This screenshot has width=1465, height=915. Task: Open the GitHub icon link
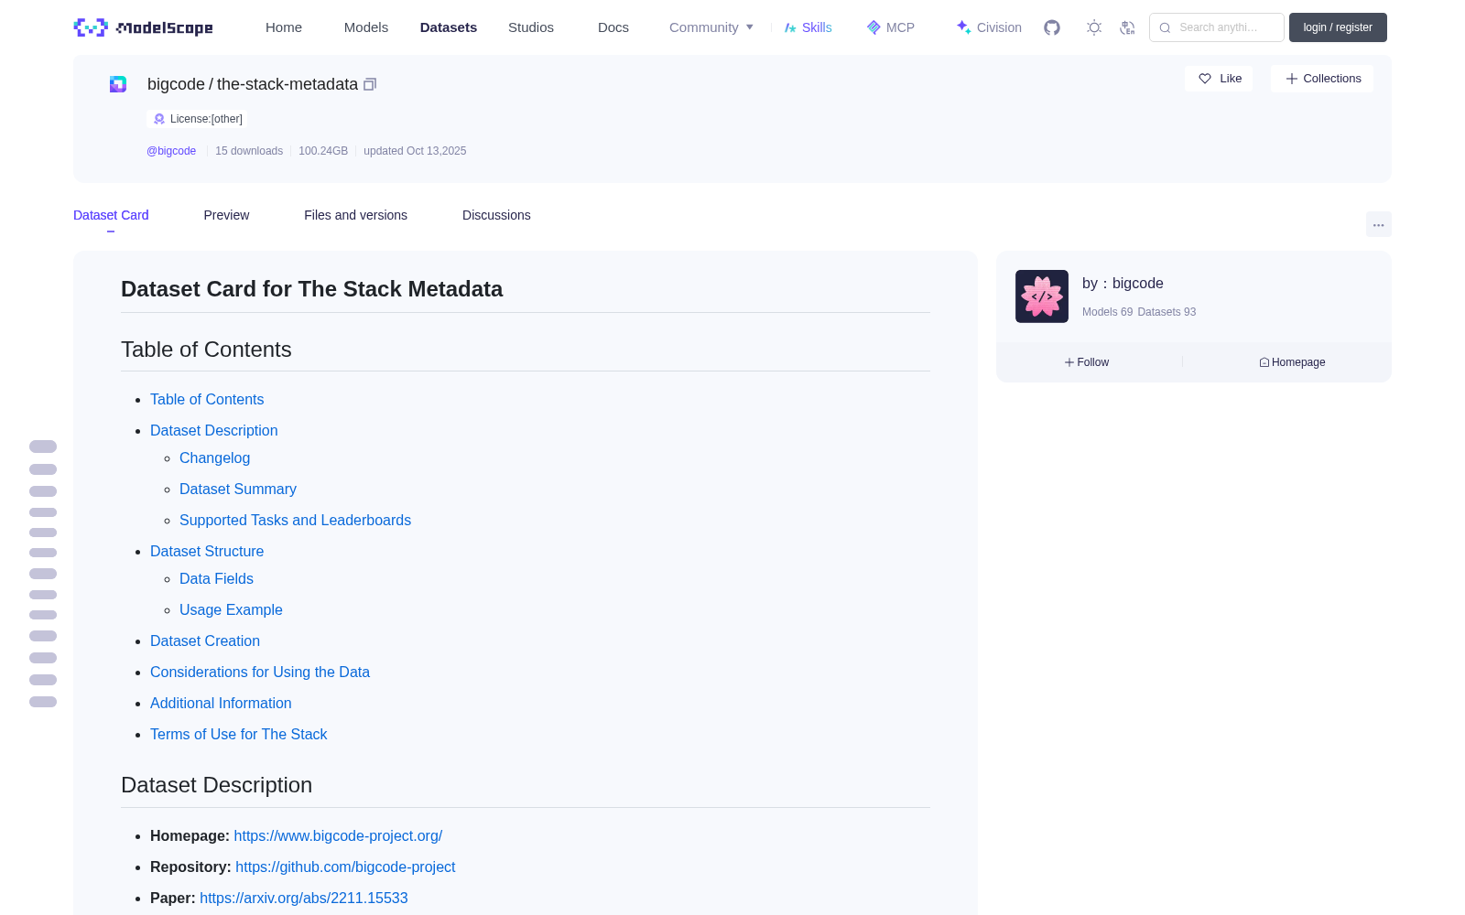1052,27
